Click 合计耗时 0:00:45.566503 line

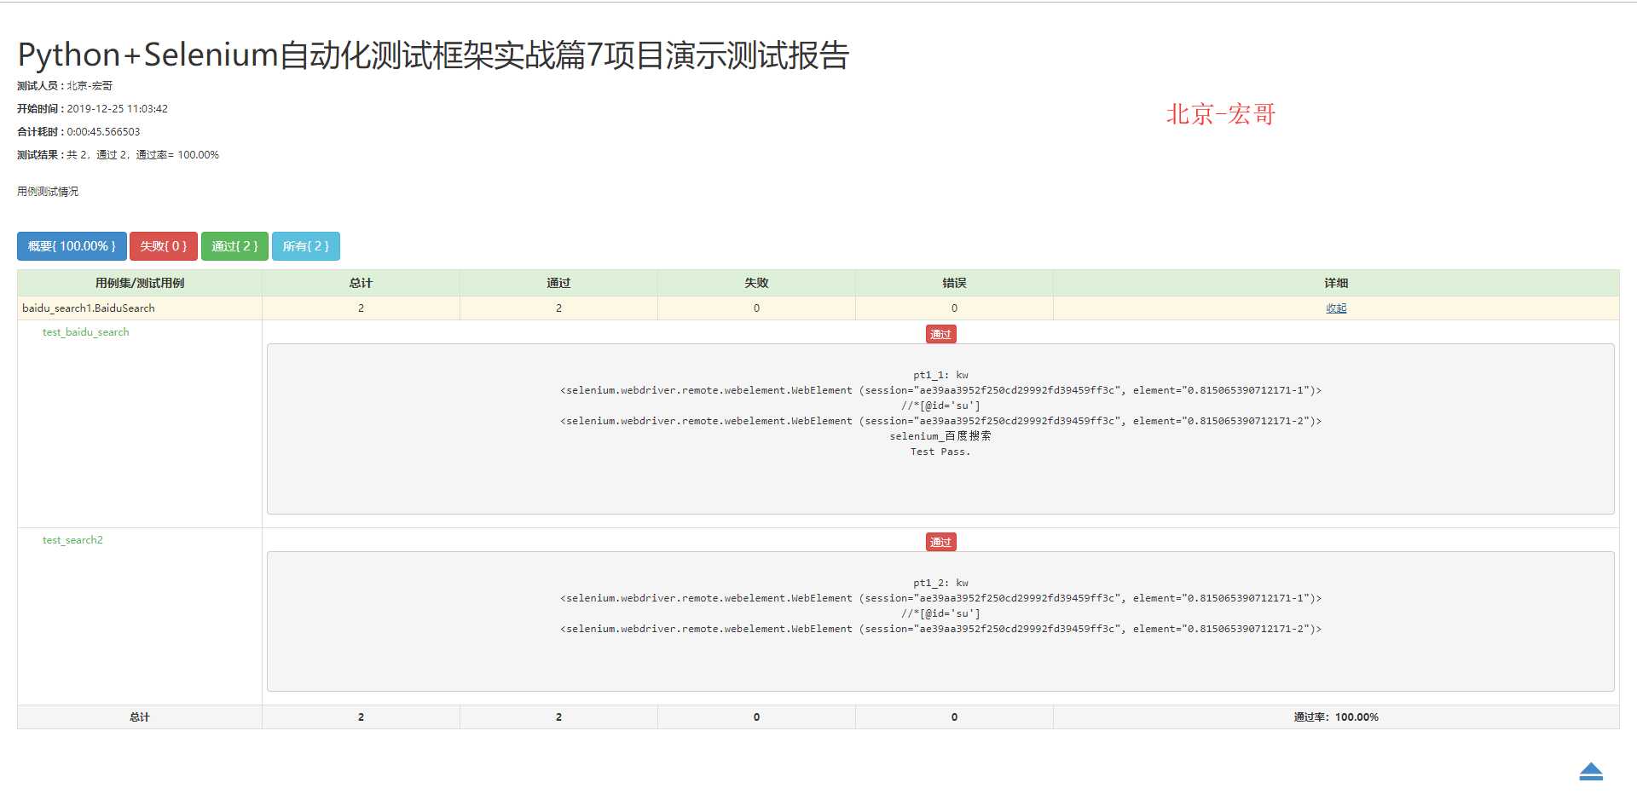[78, 132]
